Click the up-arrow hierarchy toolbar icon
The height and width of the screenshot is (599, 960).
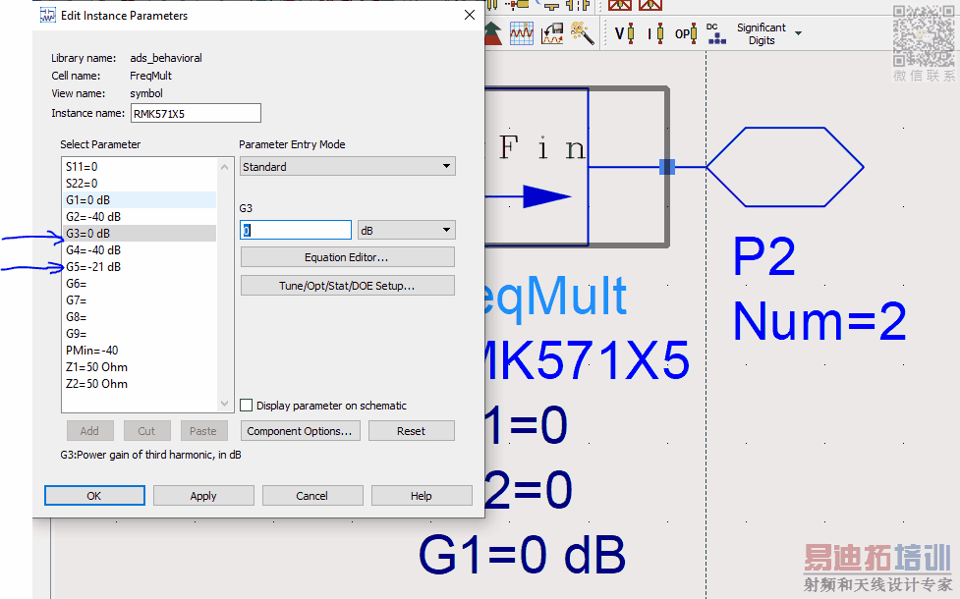(493, 33)
